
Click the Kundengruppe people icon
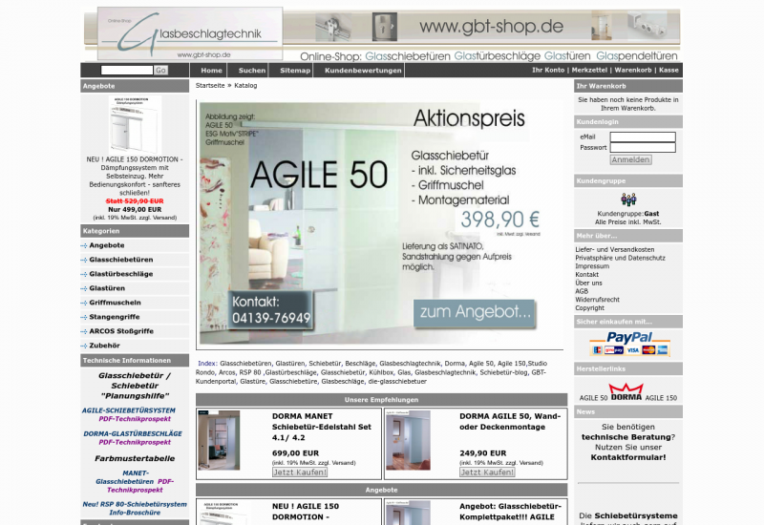[x=627, y=199]
